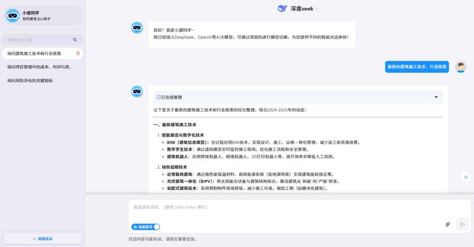474x247 pixels.
Task: Click the search magnifier icon in history
Action: [x=75, y=40]
